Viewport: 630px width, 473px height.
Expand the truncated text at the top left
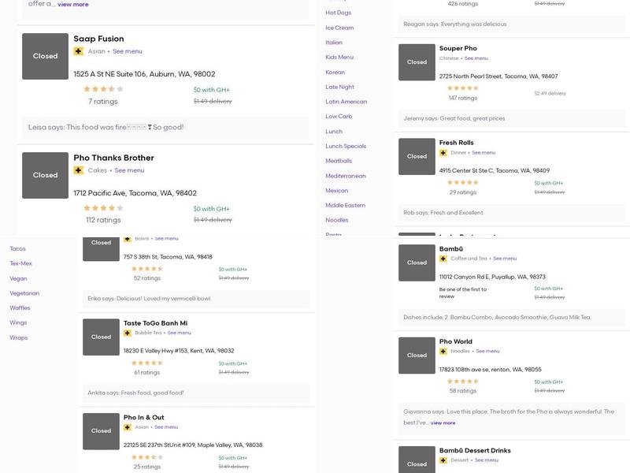pyautogui.click(x=72, y=5)
